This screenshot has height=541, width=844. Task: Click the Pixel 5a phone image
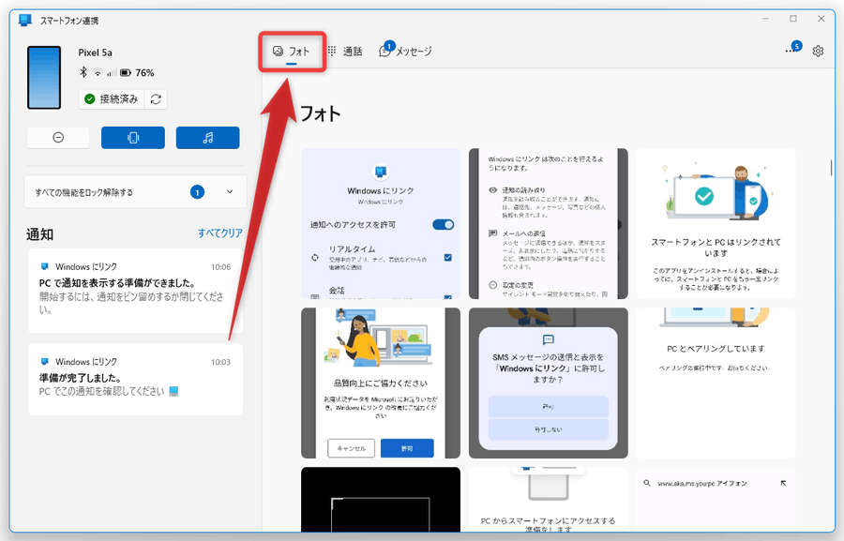coord(44,78)
